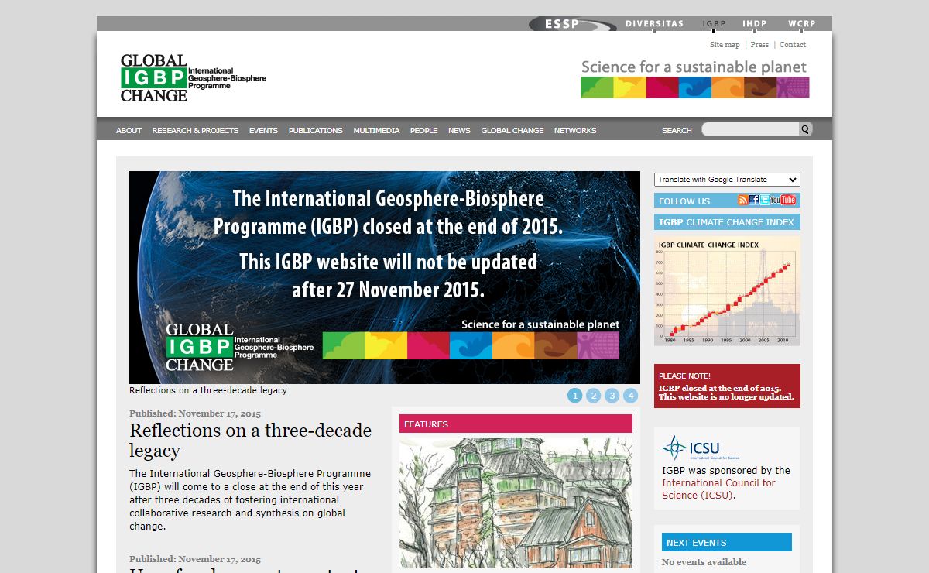Go to IHDP in top bar
The width and height of the screenshot is (929, 573).
(755, 24)
